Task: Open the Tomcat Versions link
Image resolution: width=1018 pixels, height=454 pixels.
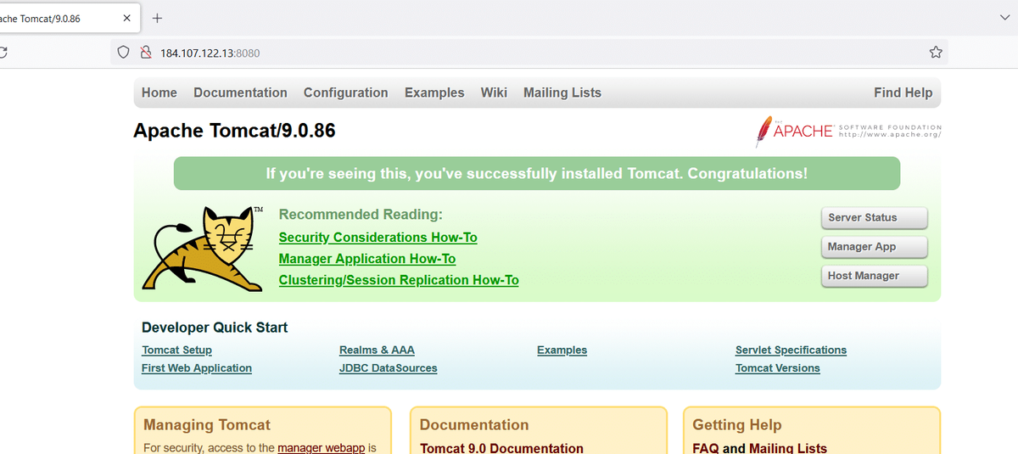Action: 777,368
